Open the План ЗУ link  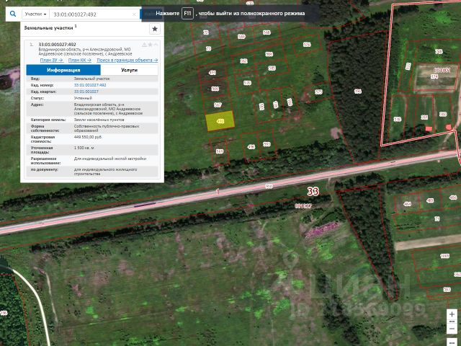point(51,60)
